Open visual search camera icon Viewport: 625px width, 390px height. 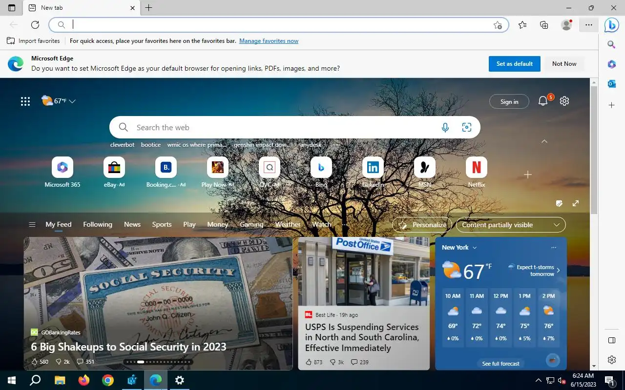[x=467, y=127]
